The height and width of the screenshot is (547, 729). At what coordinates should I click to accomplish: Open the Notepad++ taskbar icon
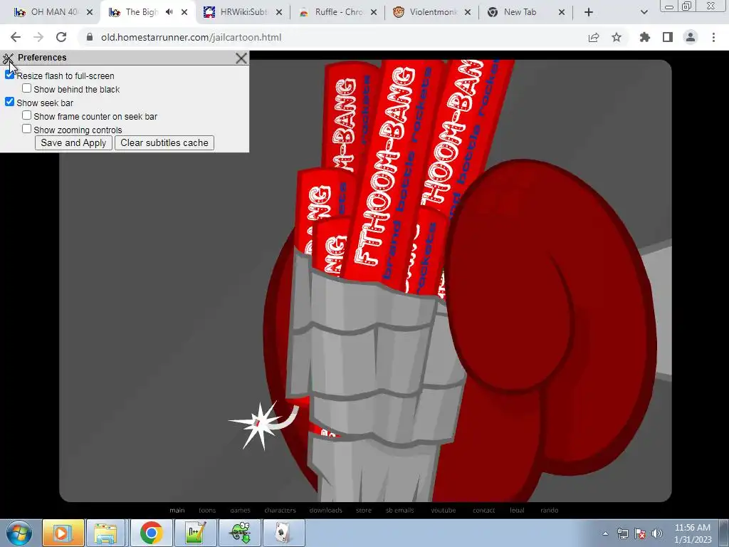[x=195, y=533]
